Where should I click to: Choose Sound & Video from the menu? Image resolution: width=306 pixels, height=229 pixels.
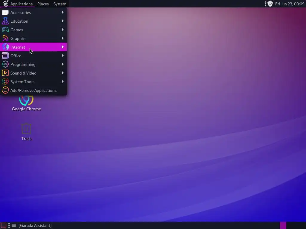(33, 73)
